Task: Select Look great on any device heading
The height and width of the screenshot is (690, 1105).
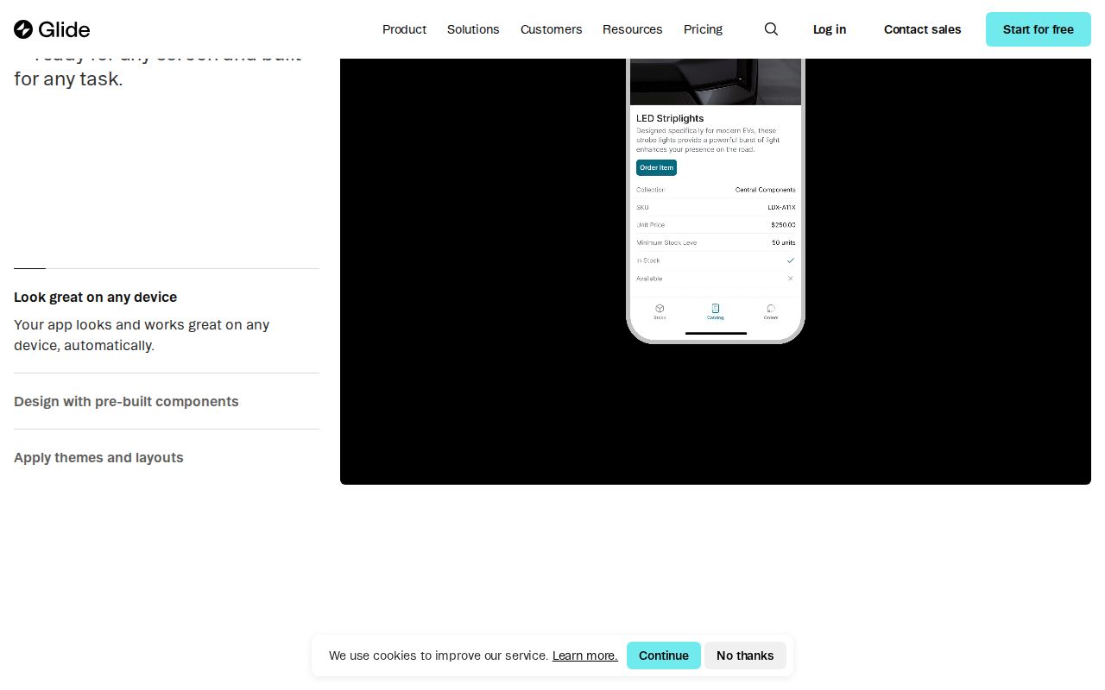Action: coord(95,297)
